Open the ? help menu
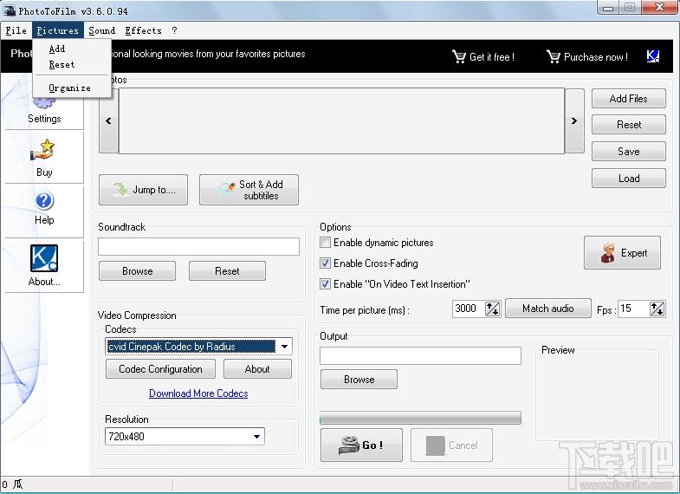Image resolution: width=680 pixels, height=494 pixels. click(x=174, y=30)
